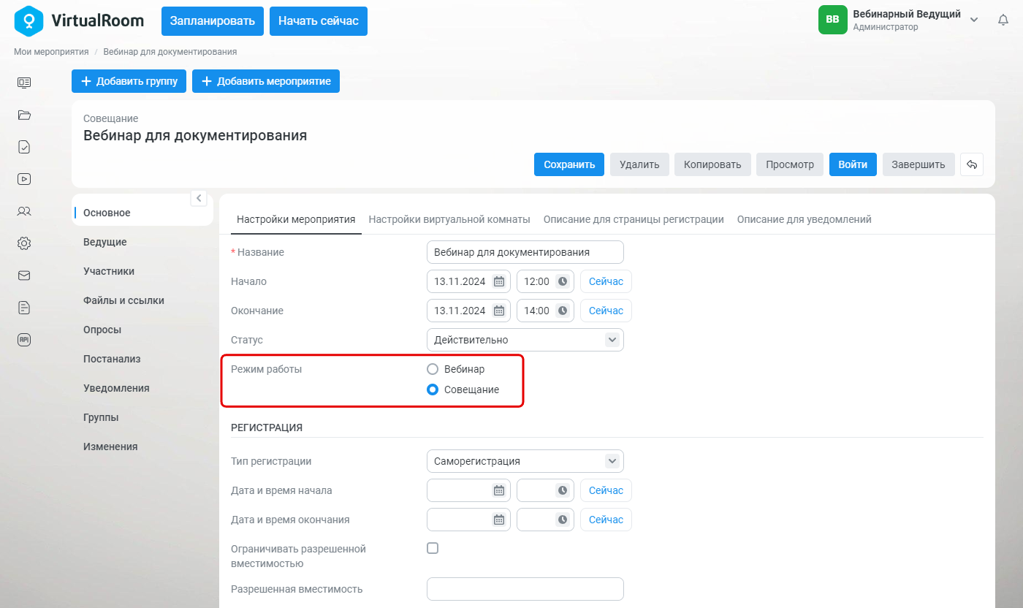Image resolution: width=1023 pixels, height=608 pixels.
Task: Expand the user account menu chevron
Action: tap(974, 20)
